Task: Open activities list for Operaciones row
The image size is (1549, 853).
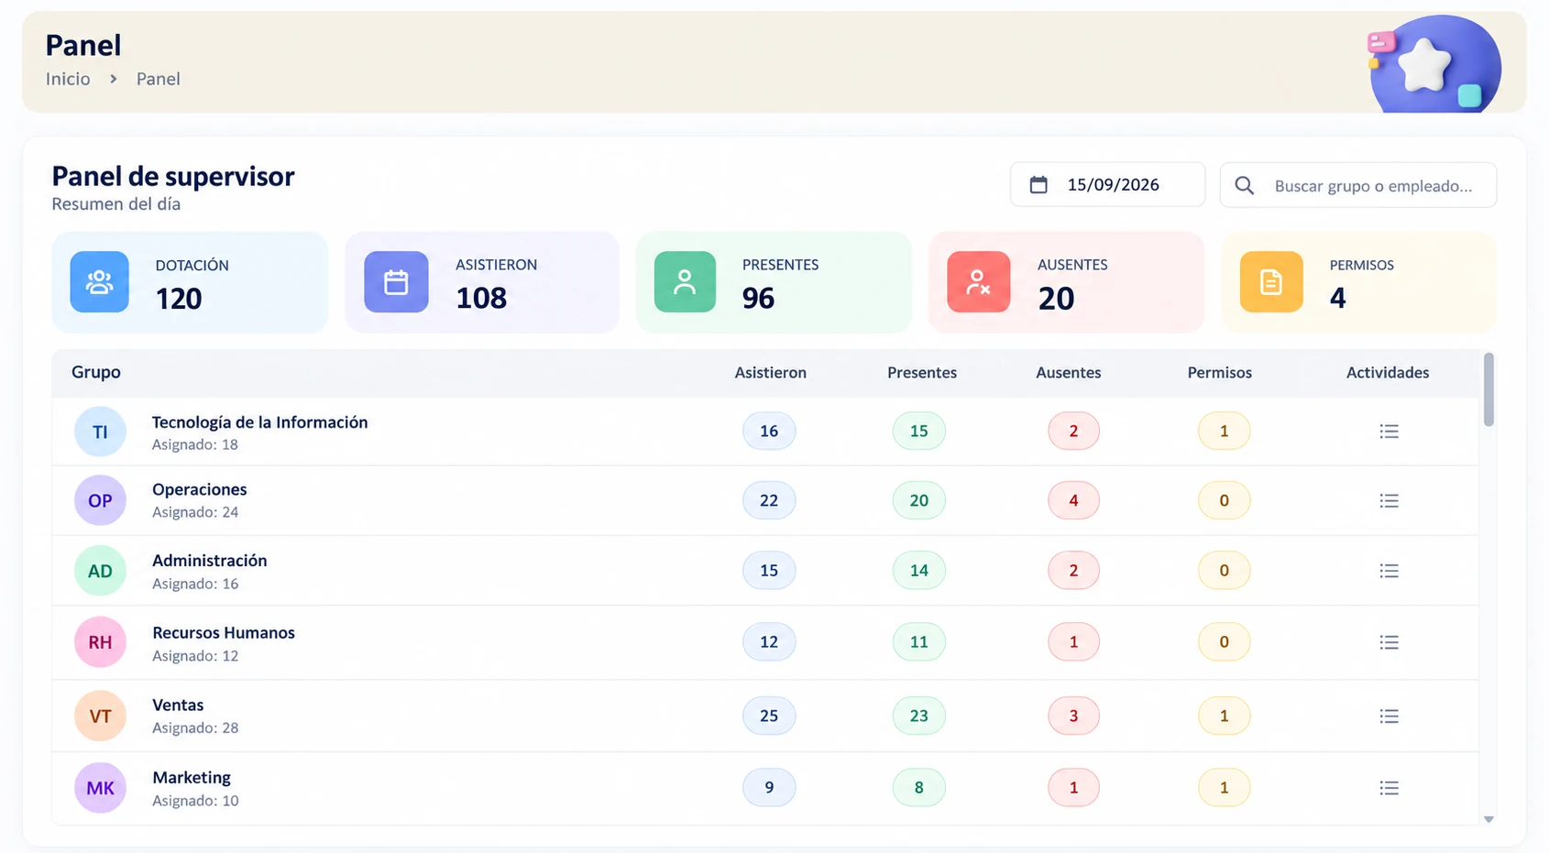Action: coord(1389,500)
